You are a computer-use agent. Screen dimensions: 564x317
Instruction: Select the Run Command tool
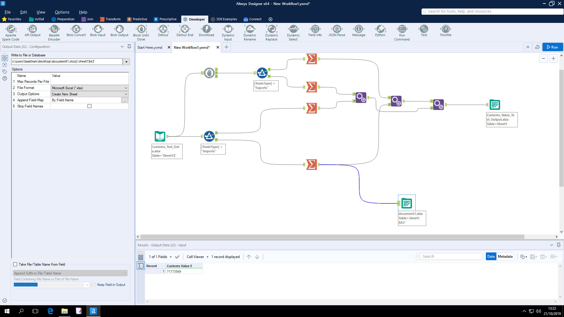click(x=402, y=33)
